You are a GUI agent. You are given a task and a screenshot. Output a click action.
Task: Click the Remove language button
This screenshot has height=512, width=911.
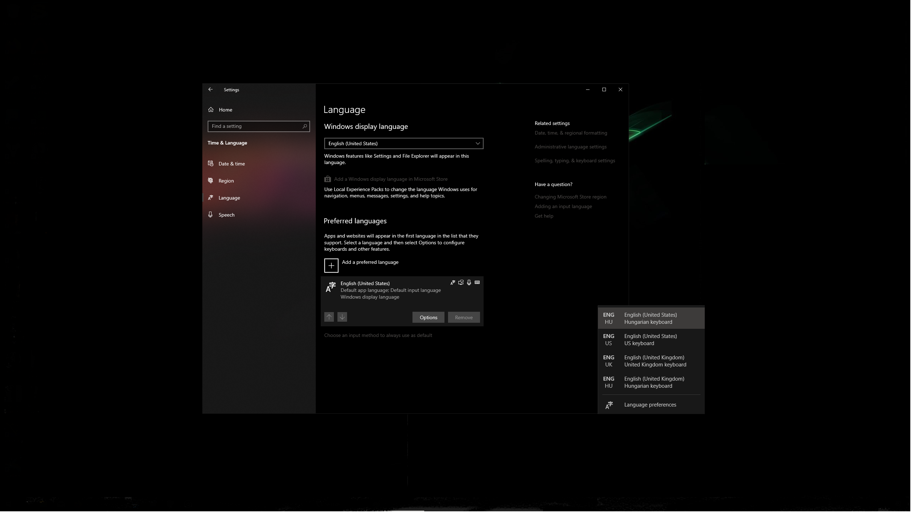pyautogui.click(x=464, y=317)
